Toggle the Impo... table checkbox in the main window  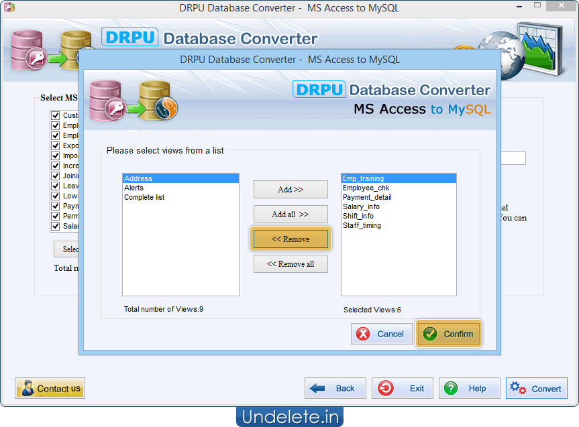[x=56, y=156]
